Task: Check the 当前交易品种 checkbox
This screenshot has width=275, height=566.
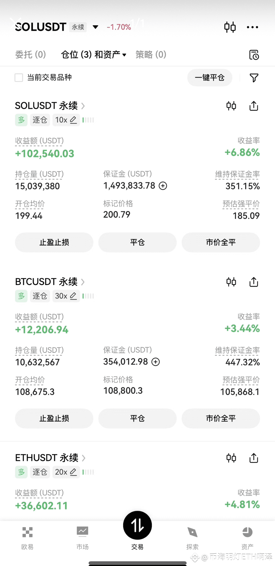Action: coord(19,77)
